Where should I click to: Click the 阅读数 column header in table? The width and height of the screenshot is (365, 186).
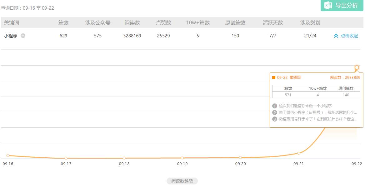click(x=132, y=23)
